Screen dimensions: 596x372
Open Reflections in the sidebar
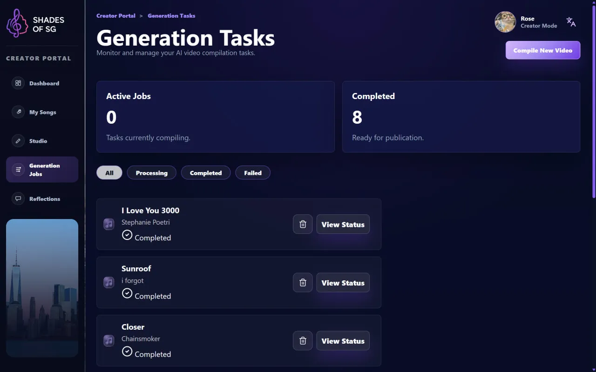tap(42, 199)
